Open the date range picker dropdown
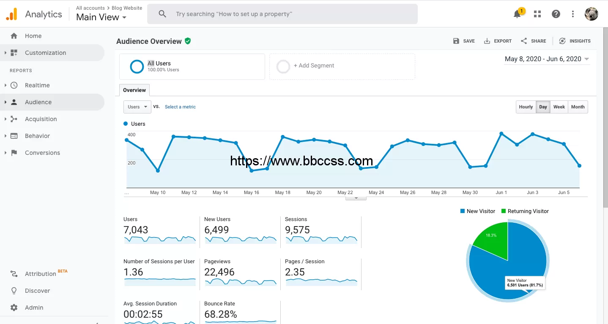Viewport: 608px width, 324px height. point(547,59)
